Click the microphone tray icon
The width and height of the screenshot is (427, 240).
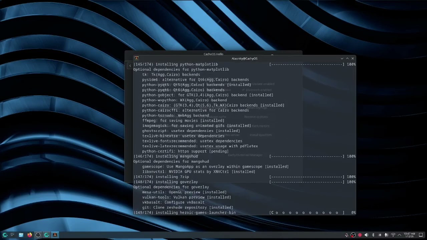[386, 235]
